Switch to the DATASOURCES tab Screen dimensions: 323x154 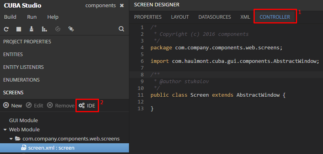(x=215, y=17)
